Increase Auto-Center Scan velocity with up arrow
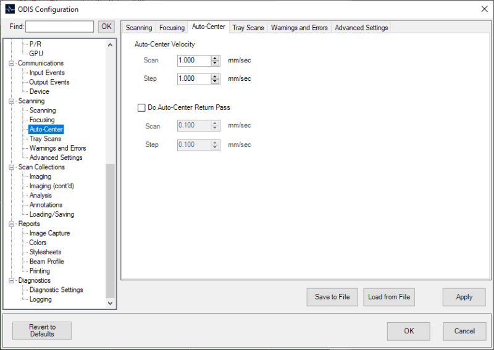Viewport: 494px width, 350px height. pyautogui.click(x=215, y=58)
